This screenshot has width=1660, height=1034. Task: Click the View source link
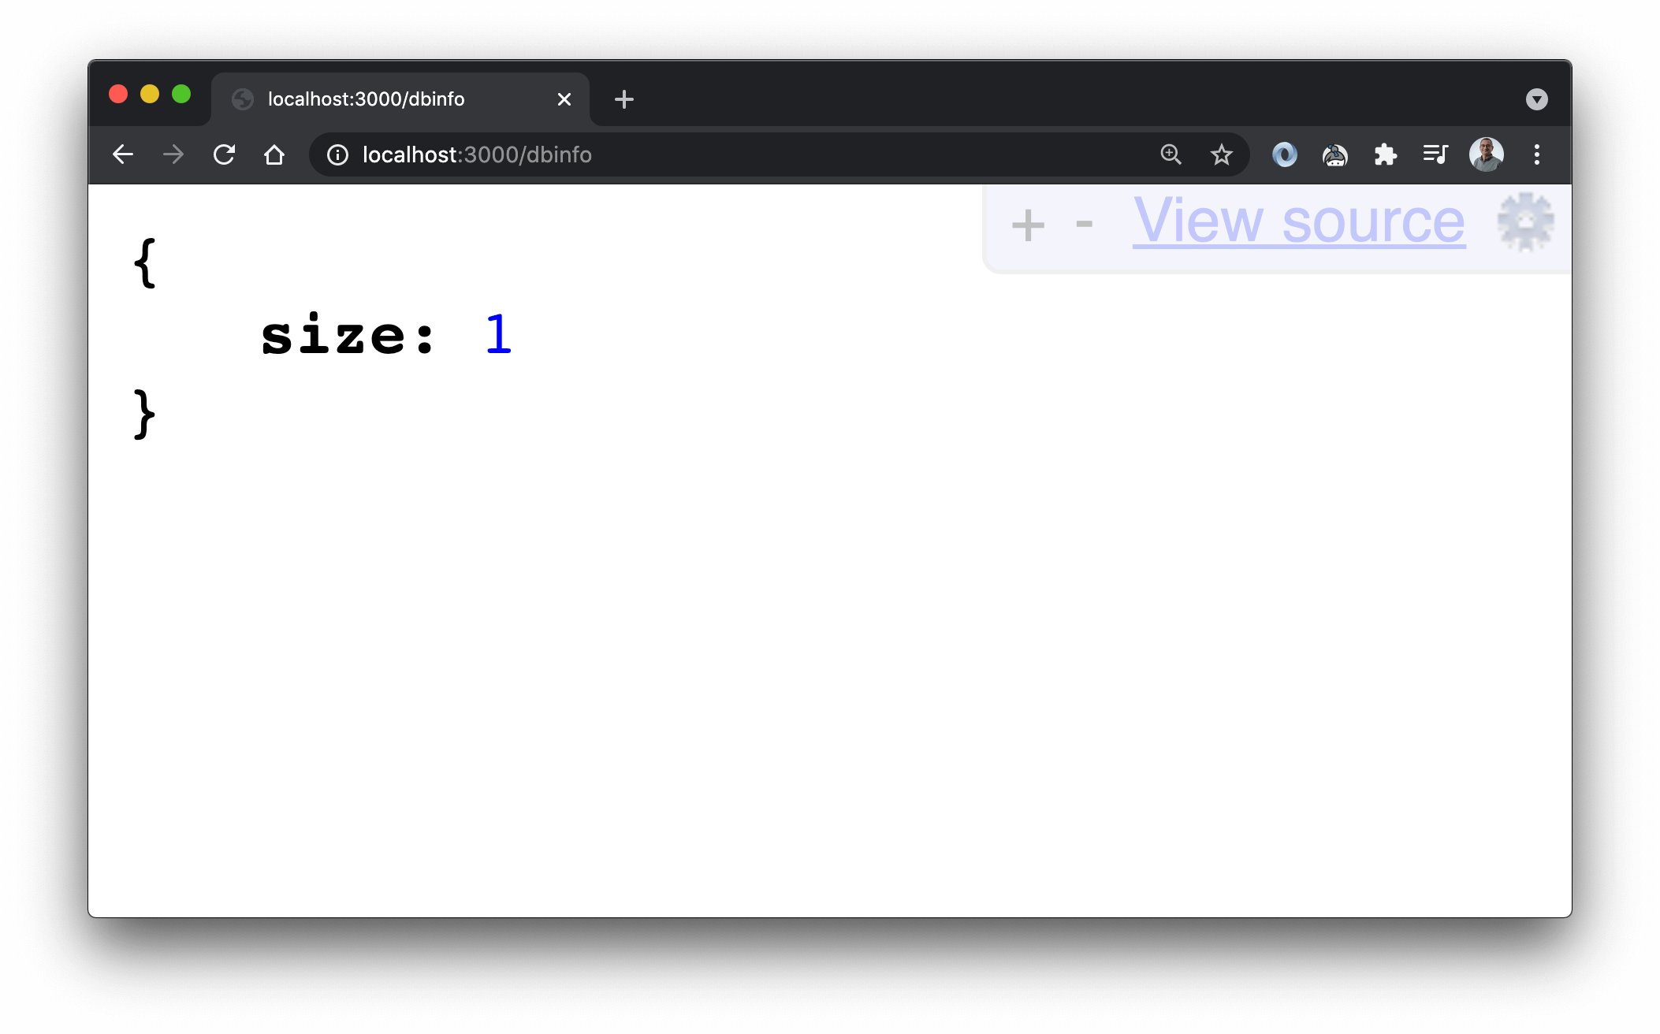click(x=1296, y=221)
